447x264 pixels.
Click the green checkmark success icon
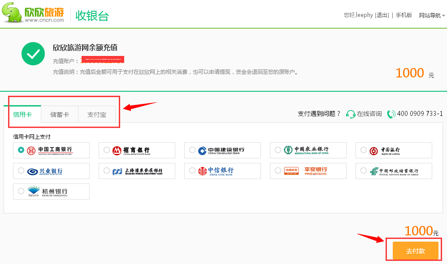[33, 54]
